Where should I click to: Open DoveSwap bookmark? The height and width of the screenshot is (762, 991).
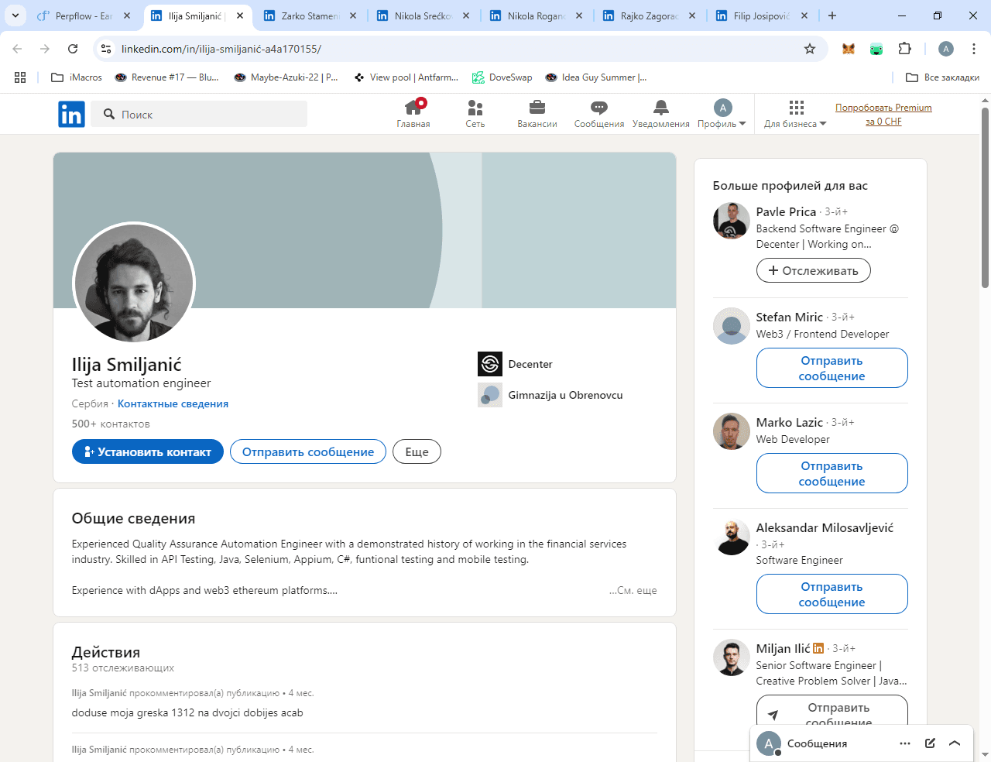click(502, 77)
